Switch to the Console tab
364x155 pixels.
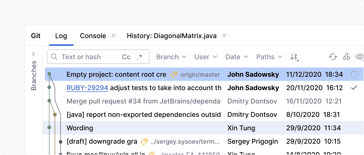point(93,36)
